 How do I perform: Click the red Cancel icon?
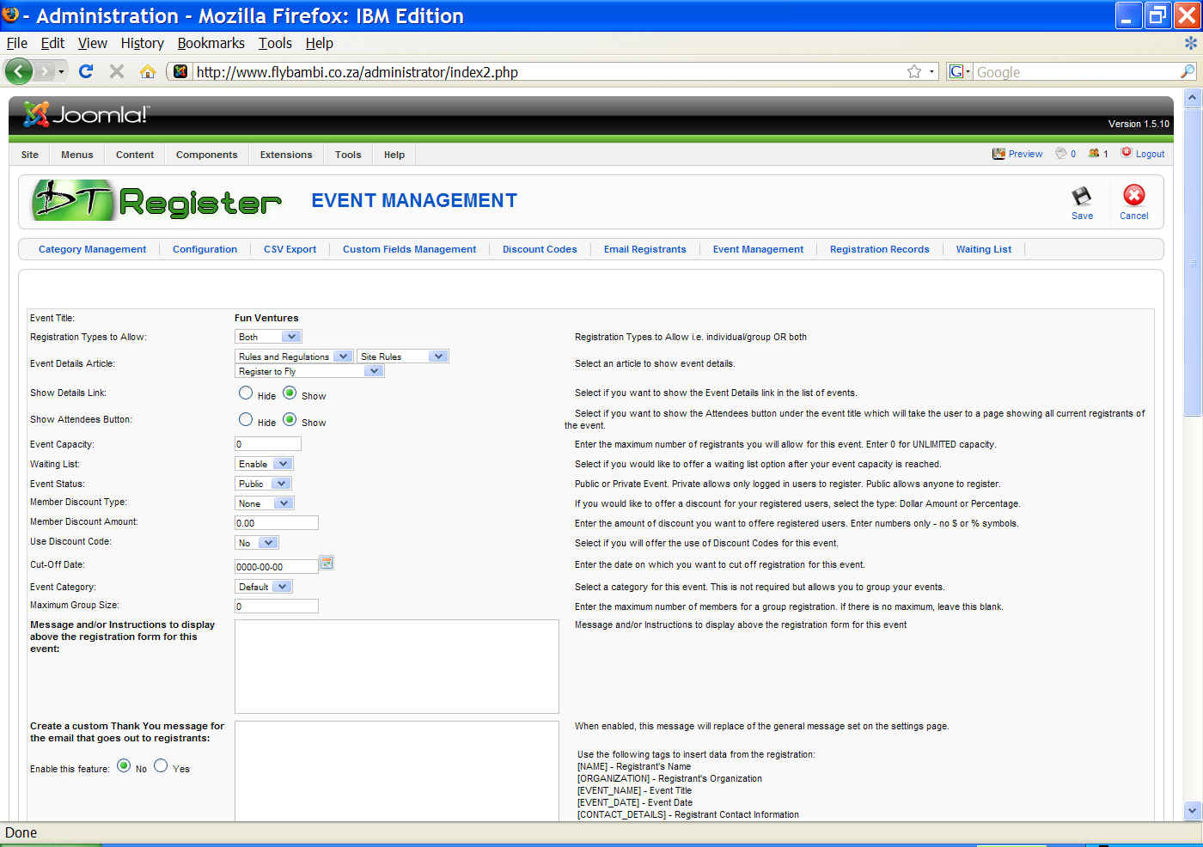pyautogui.click(x=1133, y=196)
